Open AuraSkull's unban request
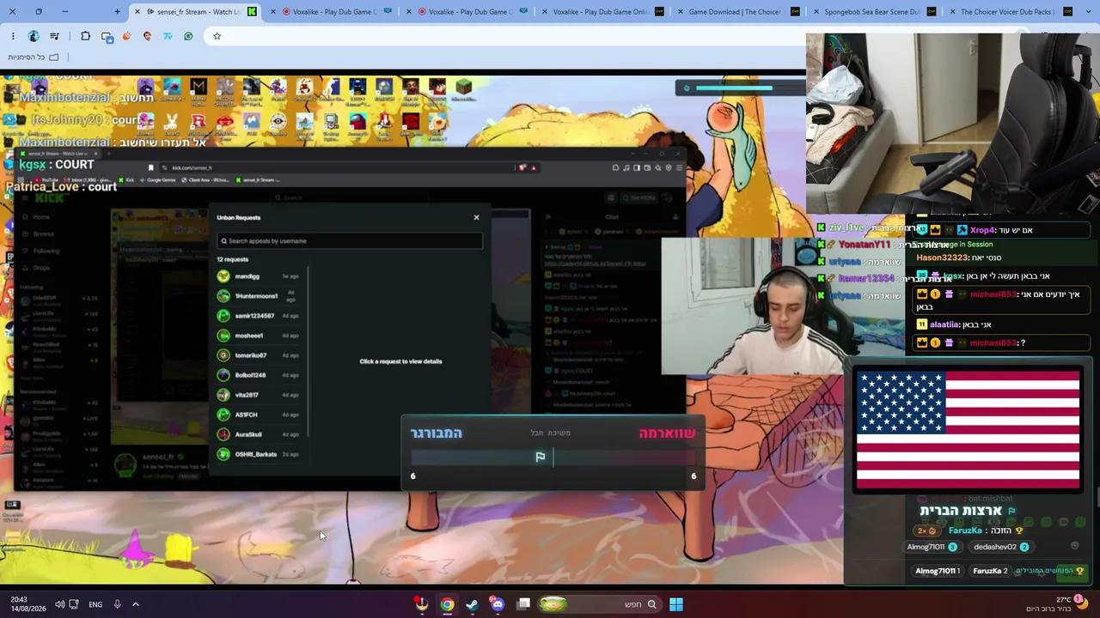Viewport: 1100px width, 618px height. (259, 434)
